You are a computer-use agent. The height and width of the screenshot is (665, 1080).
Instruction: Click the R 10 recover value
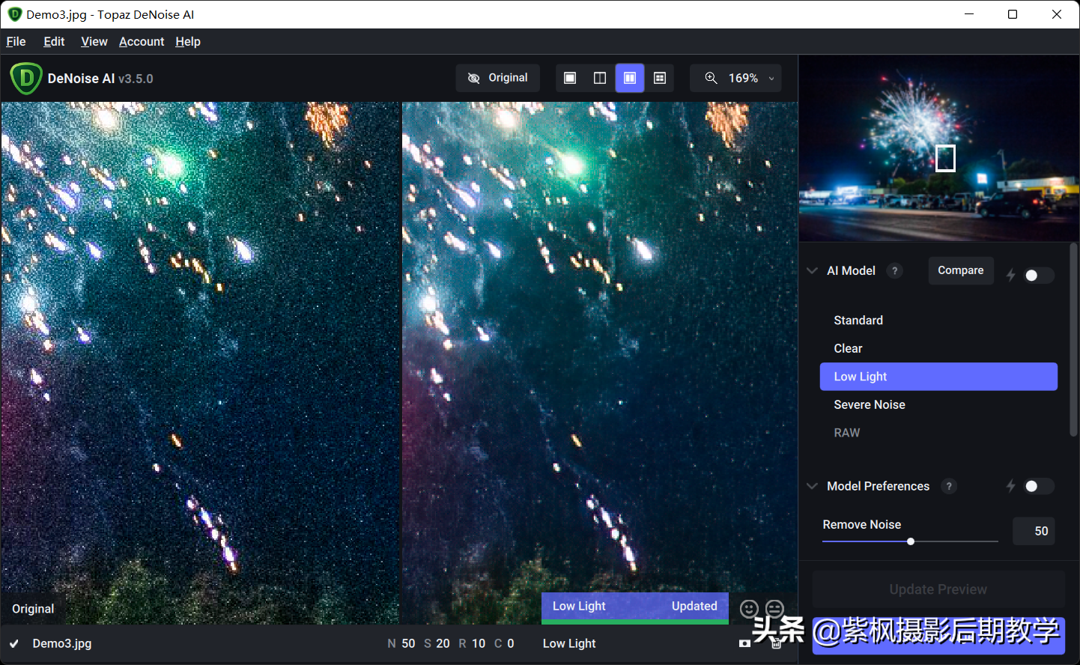click(472, 643)
